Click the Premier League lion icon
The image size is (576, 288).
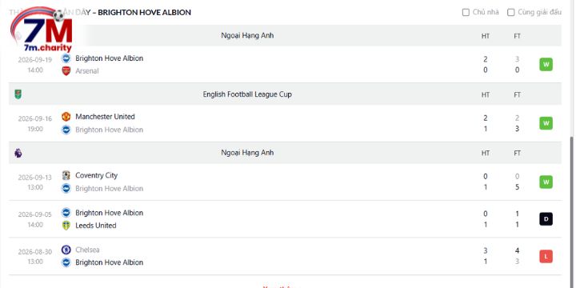click(18, 153)
